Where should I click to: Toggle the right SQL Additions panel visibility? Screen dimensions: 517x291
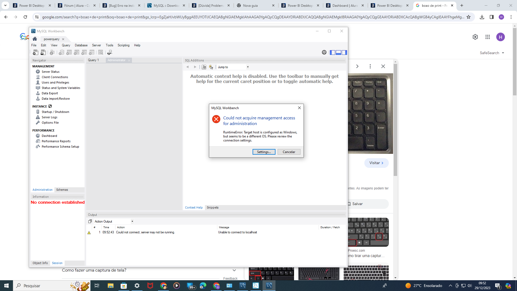(x=344, y=52)
